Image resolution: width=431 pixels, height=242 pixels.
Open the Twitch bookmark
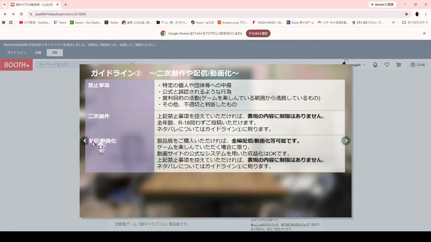click(x=60, y=23)
